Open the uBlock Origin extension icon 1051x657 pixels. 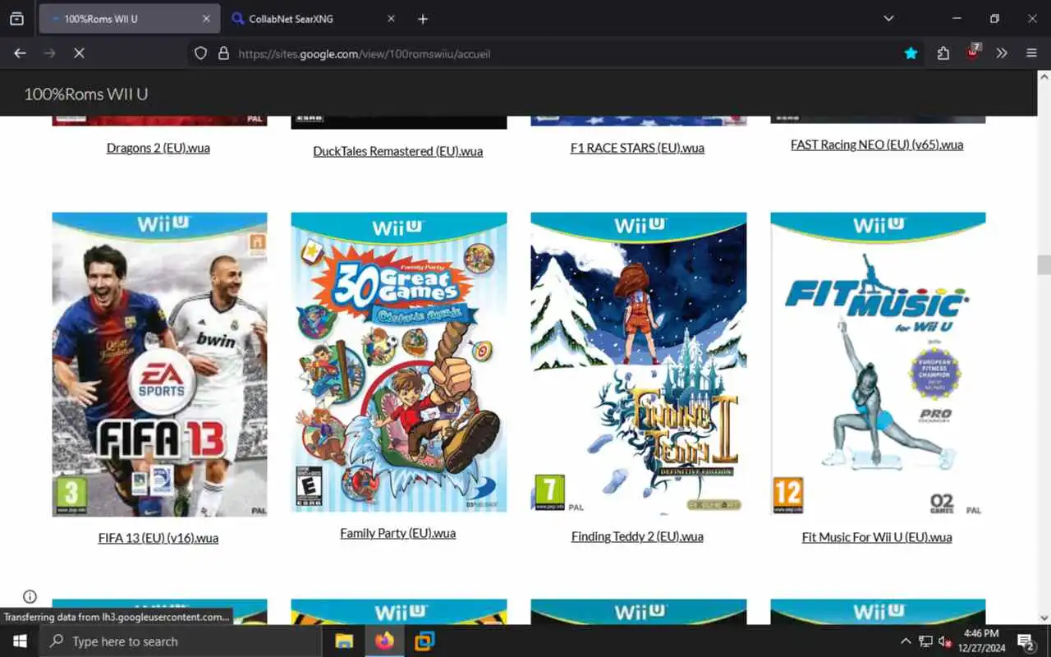tap(973, 53)
